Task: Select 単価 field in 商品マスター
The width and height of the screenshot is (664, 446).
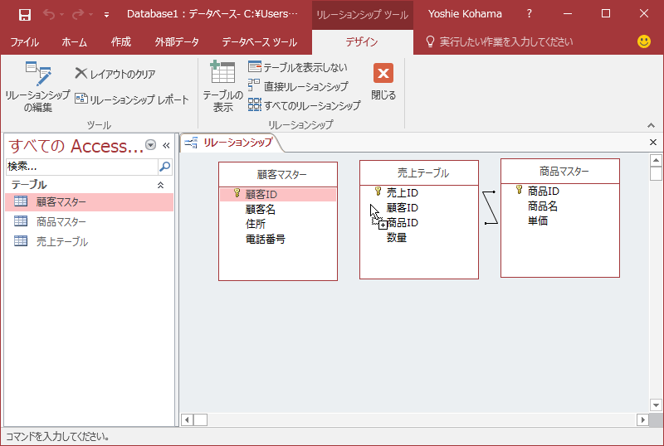Action: click(538, 221)
